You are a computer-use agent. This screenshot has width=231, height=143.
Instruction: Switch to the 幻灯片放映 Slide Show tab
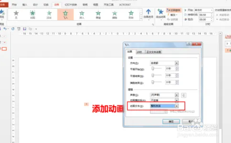(x=71, y=5)
